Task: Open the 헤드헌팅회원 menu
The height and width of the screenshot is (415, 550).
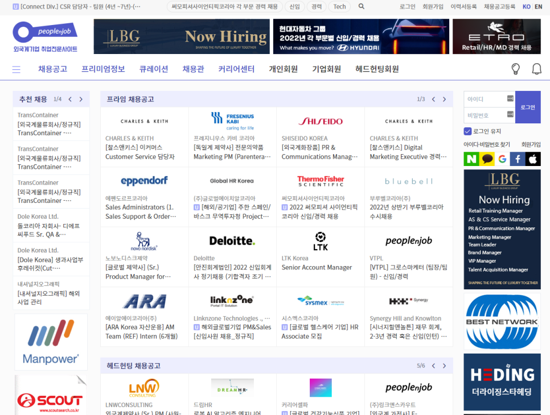Action: tap(377, 69)
